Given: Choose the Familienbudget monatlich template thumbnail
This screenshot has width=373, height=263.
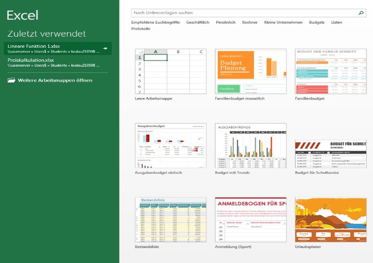Looking at the screenshot, I should (250, 72).
